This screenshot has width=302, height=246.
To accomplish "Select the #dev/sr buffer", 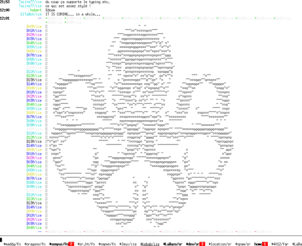I will [192, 244].
